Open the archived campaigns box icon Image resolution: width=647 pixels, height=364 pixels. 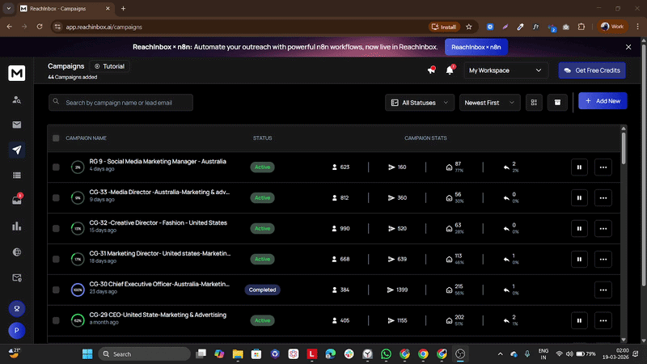point(557,103)
